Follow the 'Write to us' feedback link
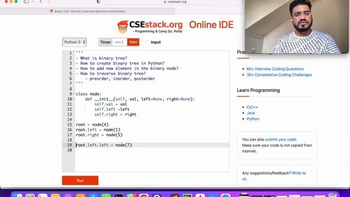Viewport: 350px width, 197px height. [x=299, y=173]
